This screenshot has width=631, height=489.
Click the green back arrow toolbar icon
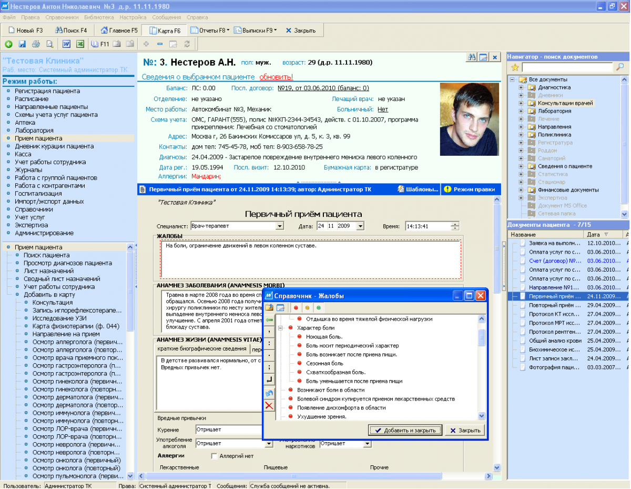[9, 44]
